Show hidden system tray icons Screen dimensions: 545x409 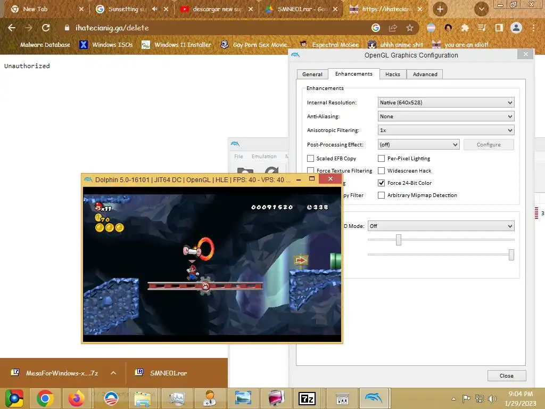click(453, 399)
